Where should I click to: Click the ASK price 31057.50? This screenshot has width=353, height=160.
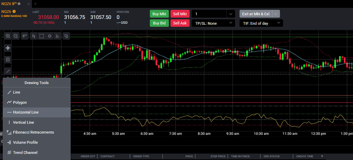tap(101, 17)
